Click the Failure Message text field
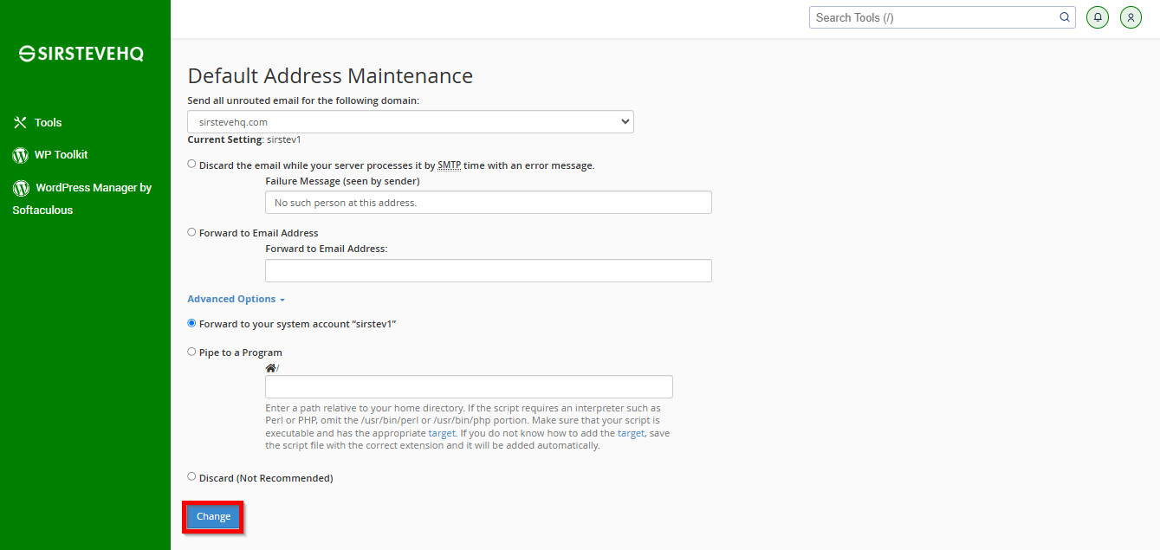The height and width of the screenshot is (550, 1160). pos(489,203)
